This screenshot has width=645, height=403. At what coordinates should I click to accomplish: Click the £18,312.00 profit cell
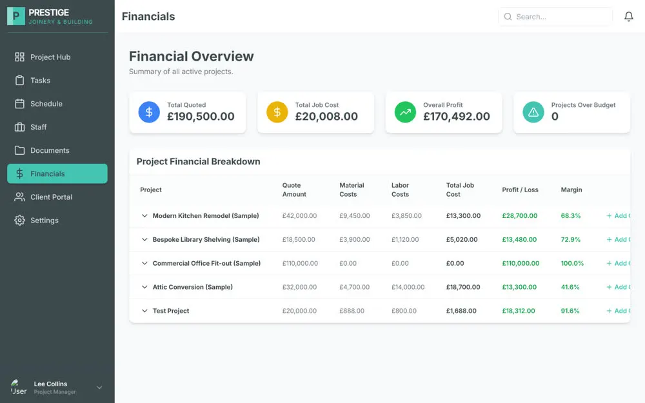click(519, 311)
